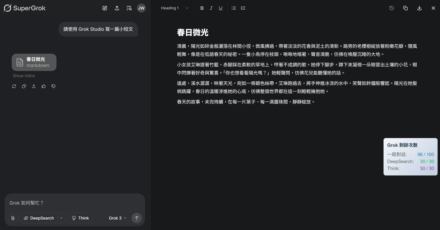
Task: Open the 春日微光 markdown attachment card
Action: tap(34, 62)
